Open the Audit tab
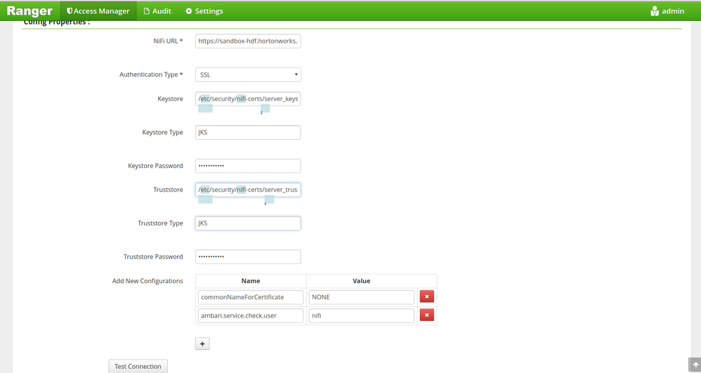The height and width of the screenshot is (373, 701). 157,11
